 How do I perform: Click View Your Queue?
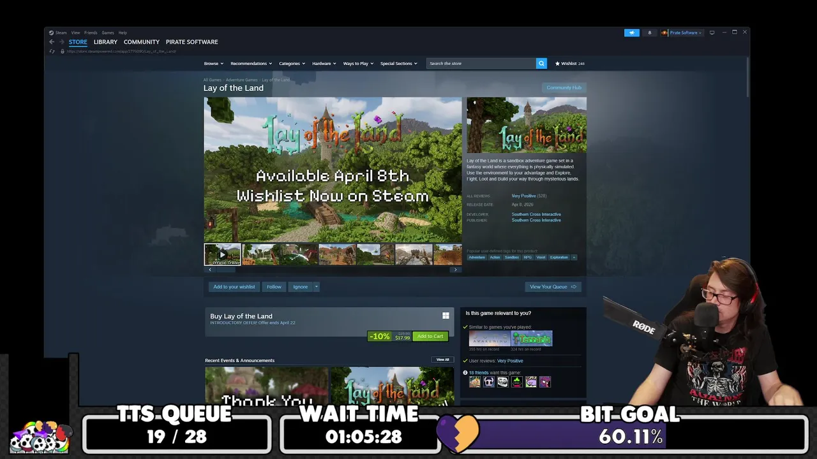click(x=553, y=287)
